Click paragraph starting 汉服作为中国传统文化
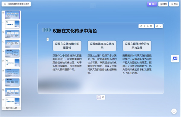The width and height of the screenshot is (181, 117). click(67, 63)
